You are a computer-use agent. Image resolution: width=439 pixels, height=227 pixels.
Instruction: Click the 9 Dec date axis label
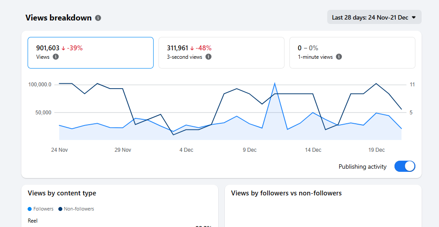249,150
